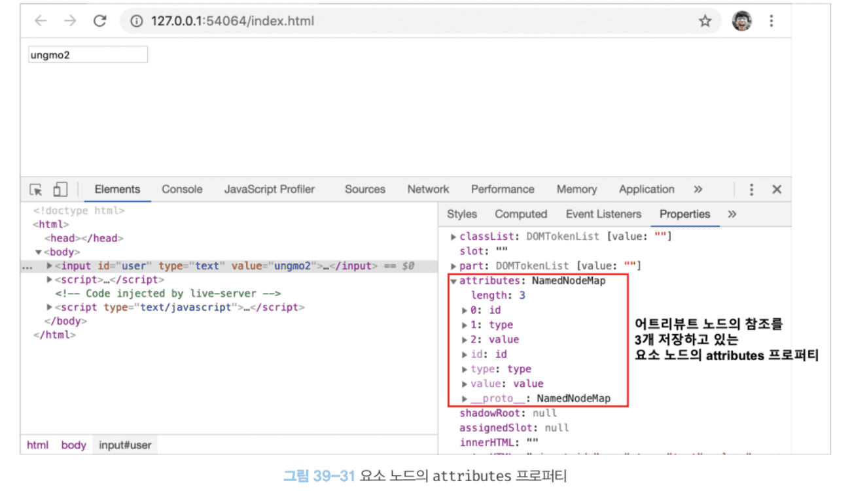Open the DevTools customize menu icon
The width and height of the screenshot is (852, 491).
(x=751, y=190)
